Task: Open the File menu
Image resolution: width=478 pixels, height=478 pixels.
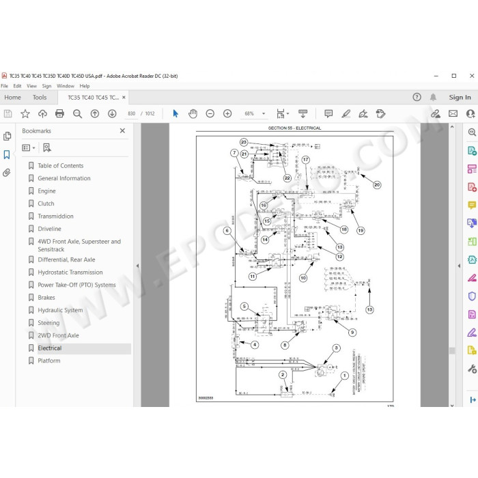Action: pos(5,86)
